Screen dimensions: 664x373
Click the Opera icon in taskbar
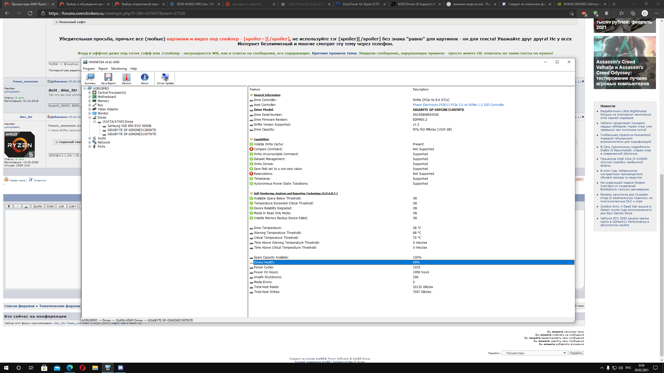pyautogui.click(x=82, y=368)
